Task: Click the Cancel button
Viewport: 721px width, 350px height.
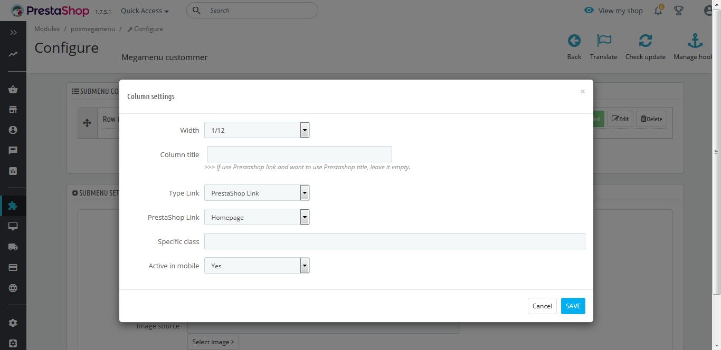Action: coord(542,306)
